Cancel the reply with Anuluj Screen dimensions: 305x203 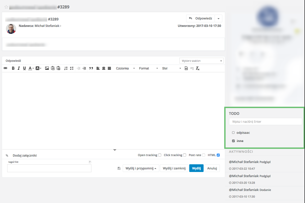point(212,168)
